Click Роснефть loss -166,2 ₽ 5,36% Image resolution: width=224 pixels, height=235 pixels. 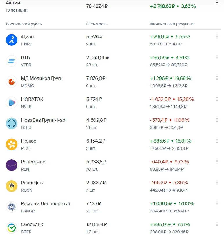point(169,183)
